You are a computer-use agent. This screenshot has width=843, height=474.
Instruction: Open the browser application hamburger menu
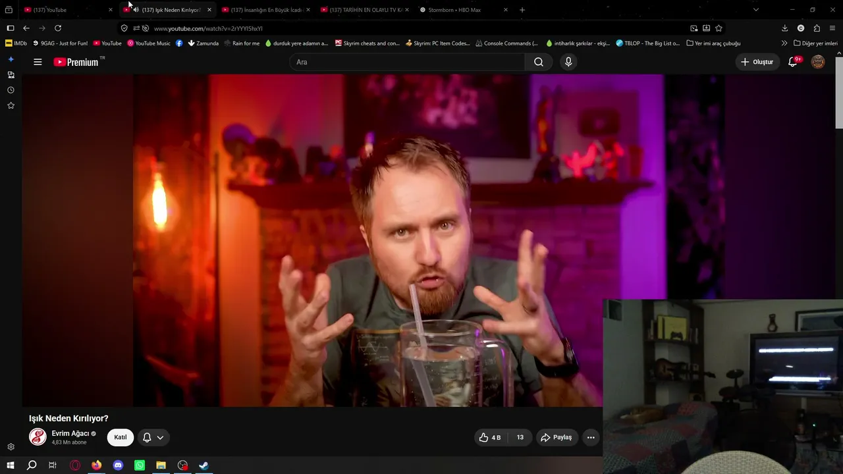click(832, 28)
